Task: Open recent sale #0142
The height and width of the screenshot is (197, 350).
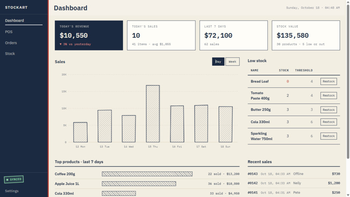Action: click(294, 183)
